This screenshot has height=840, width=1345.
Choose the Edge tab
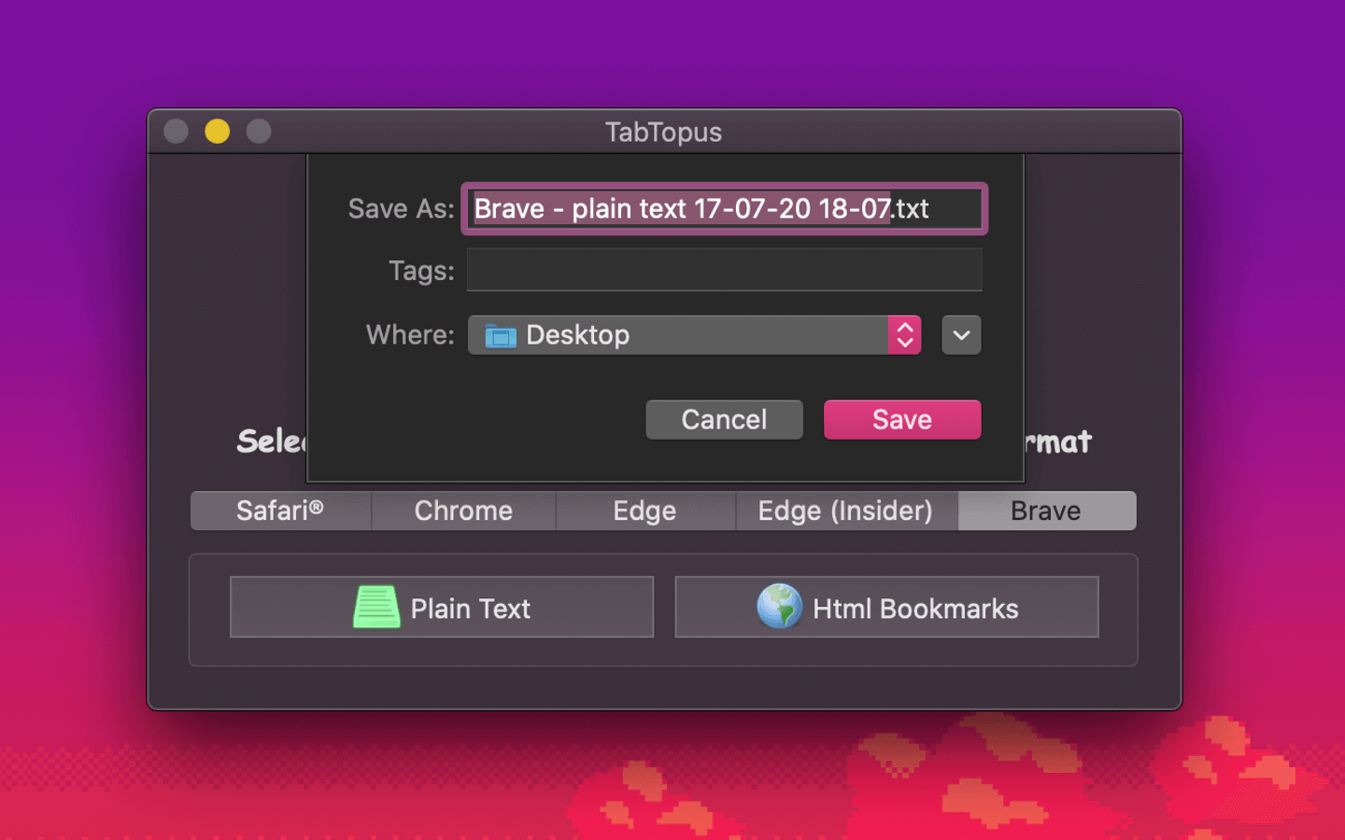(x=644, y=511)
